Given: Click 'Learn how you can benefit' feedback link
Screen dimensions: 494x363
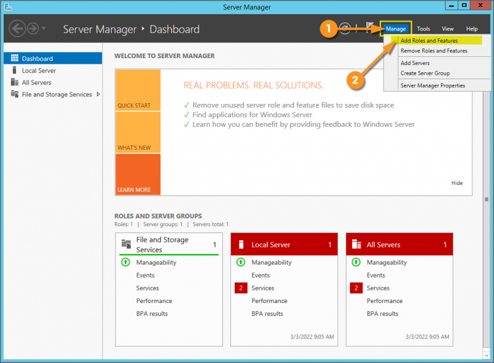Looking at the screenshot, I should point(303,124).
